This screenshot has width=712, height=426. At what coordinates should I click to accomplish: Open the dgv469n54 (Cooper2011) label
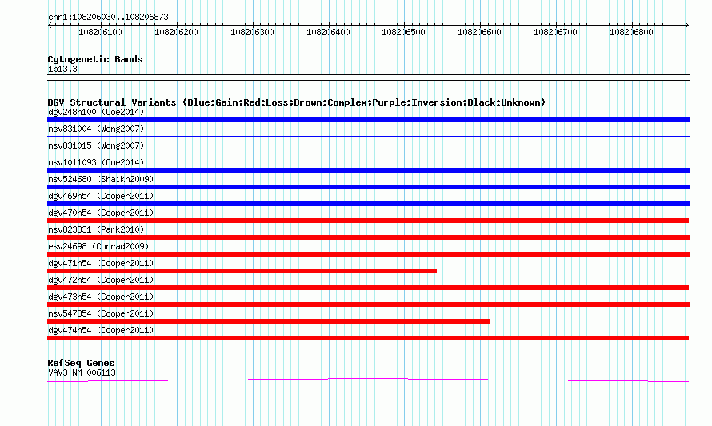pos(101,196)
